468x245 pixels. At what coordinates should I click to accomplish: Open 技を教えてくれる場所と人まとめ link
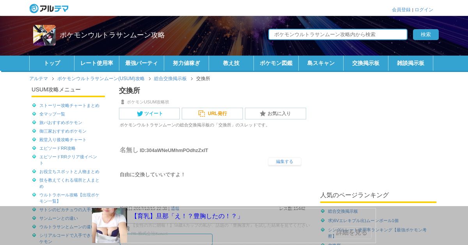69,183
